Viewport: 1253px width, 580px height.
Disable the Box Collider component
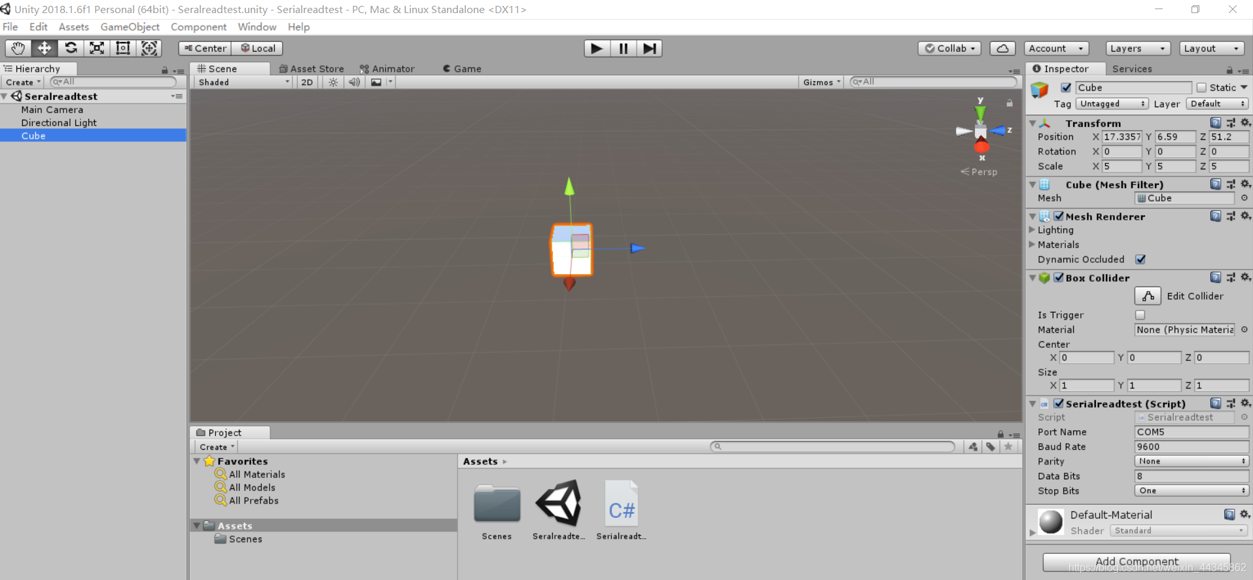[x=1059, y=277]
